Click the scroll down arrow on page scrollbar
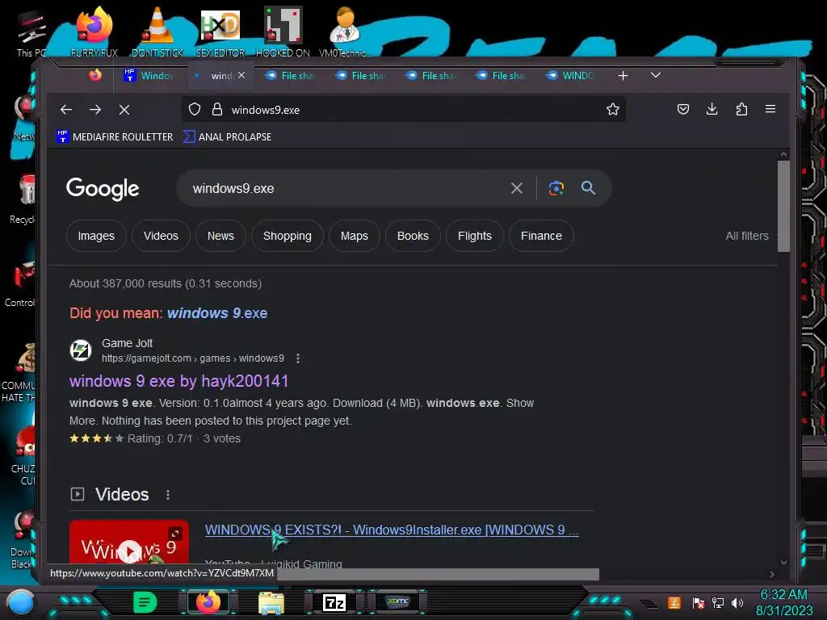The width and height of the screenshot is (827, 620). [x=783, y=563]
